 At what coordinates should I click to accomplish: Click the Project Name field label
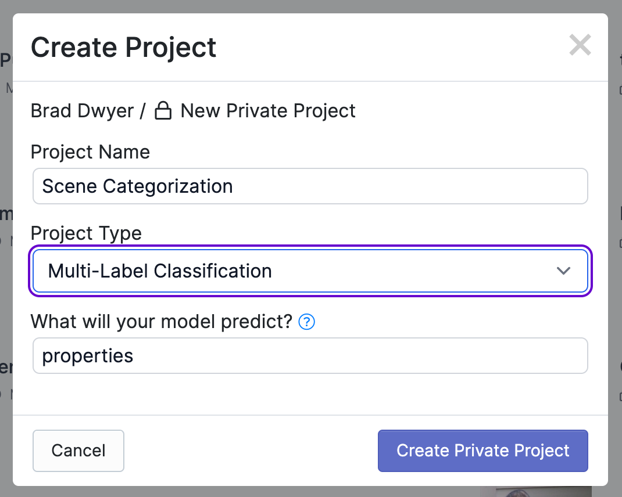pos(90,152)
